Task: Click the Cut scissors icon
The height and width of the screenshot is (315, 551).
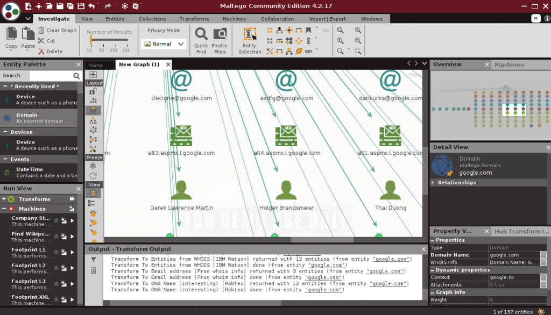Action: pyautogui.click(x=41, y=41)
